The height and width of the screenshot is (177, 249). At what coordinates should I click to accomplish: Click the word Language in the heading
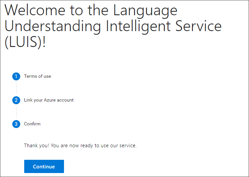pyautogui.click(x=145, y=10)
